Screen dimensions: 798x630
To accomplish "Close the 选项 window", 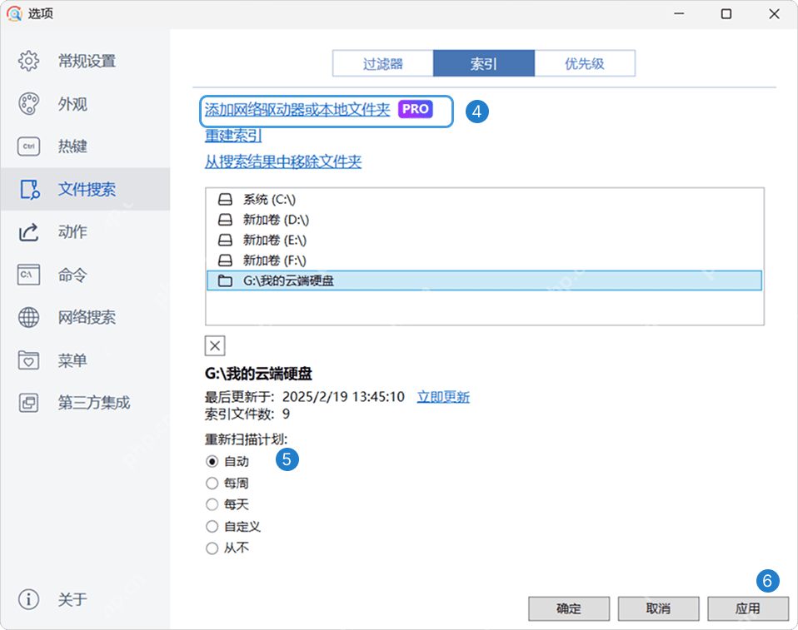I will pyautogui.click(x=774, y=13).
